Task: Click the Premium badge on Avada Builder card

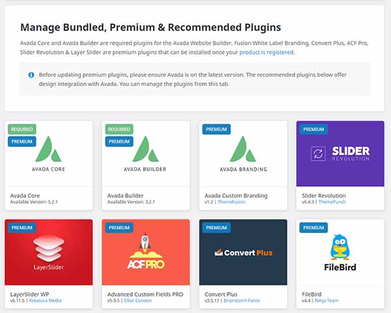Action: coord(119,141)
